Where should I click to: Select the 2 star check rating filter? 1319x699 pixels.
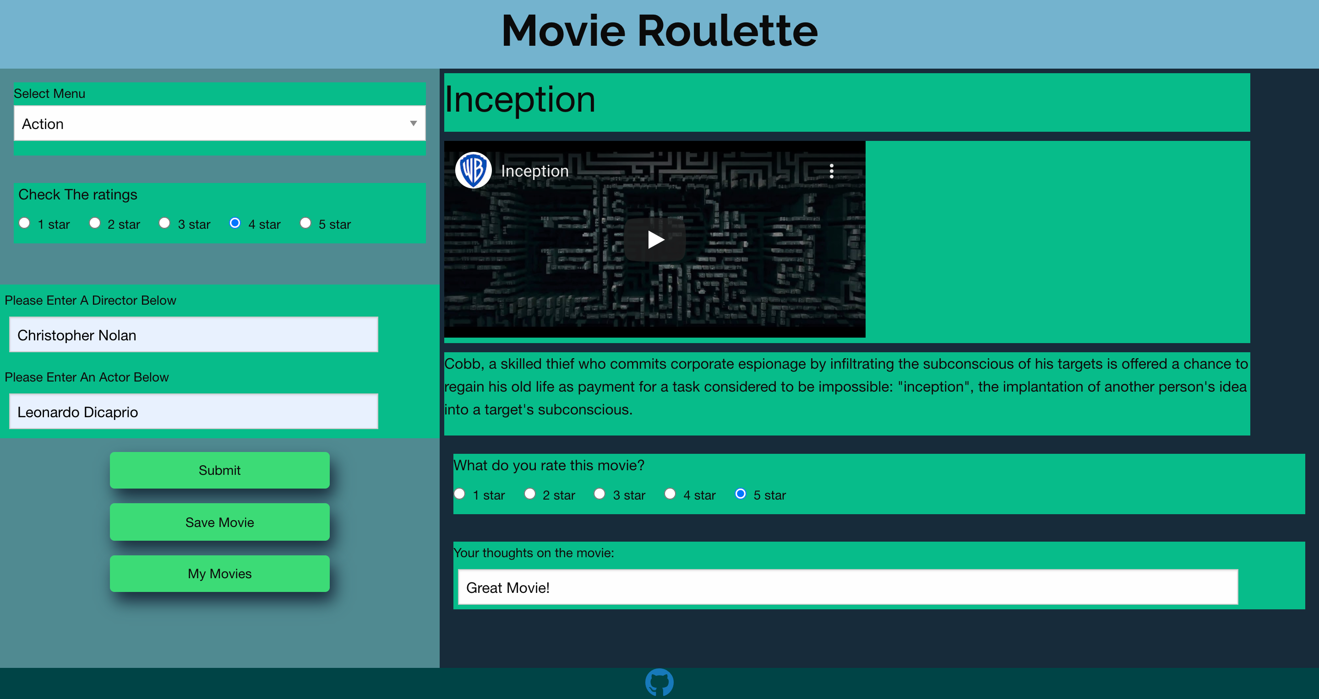[94, 224]
